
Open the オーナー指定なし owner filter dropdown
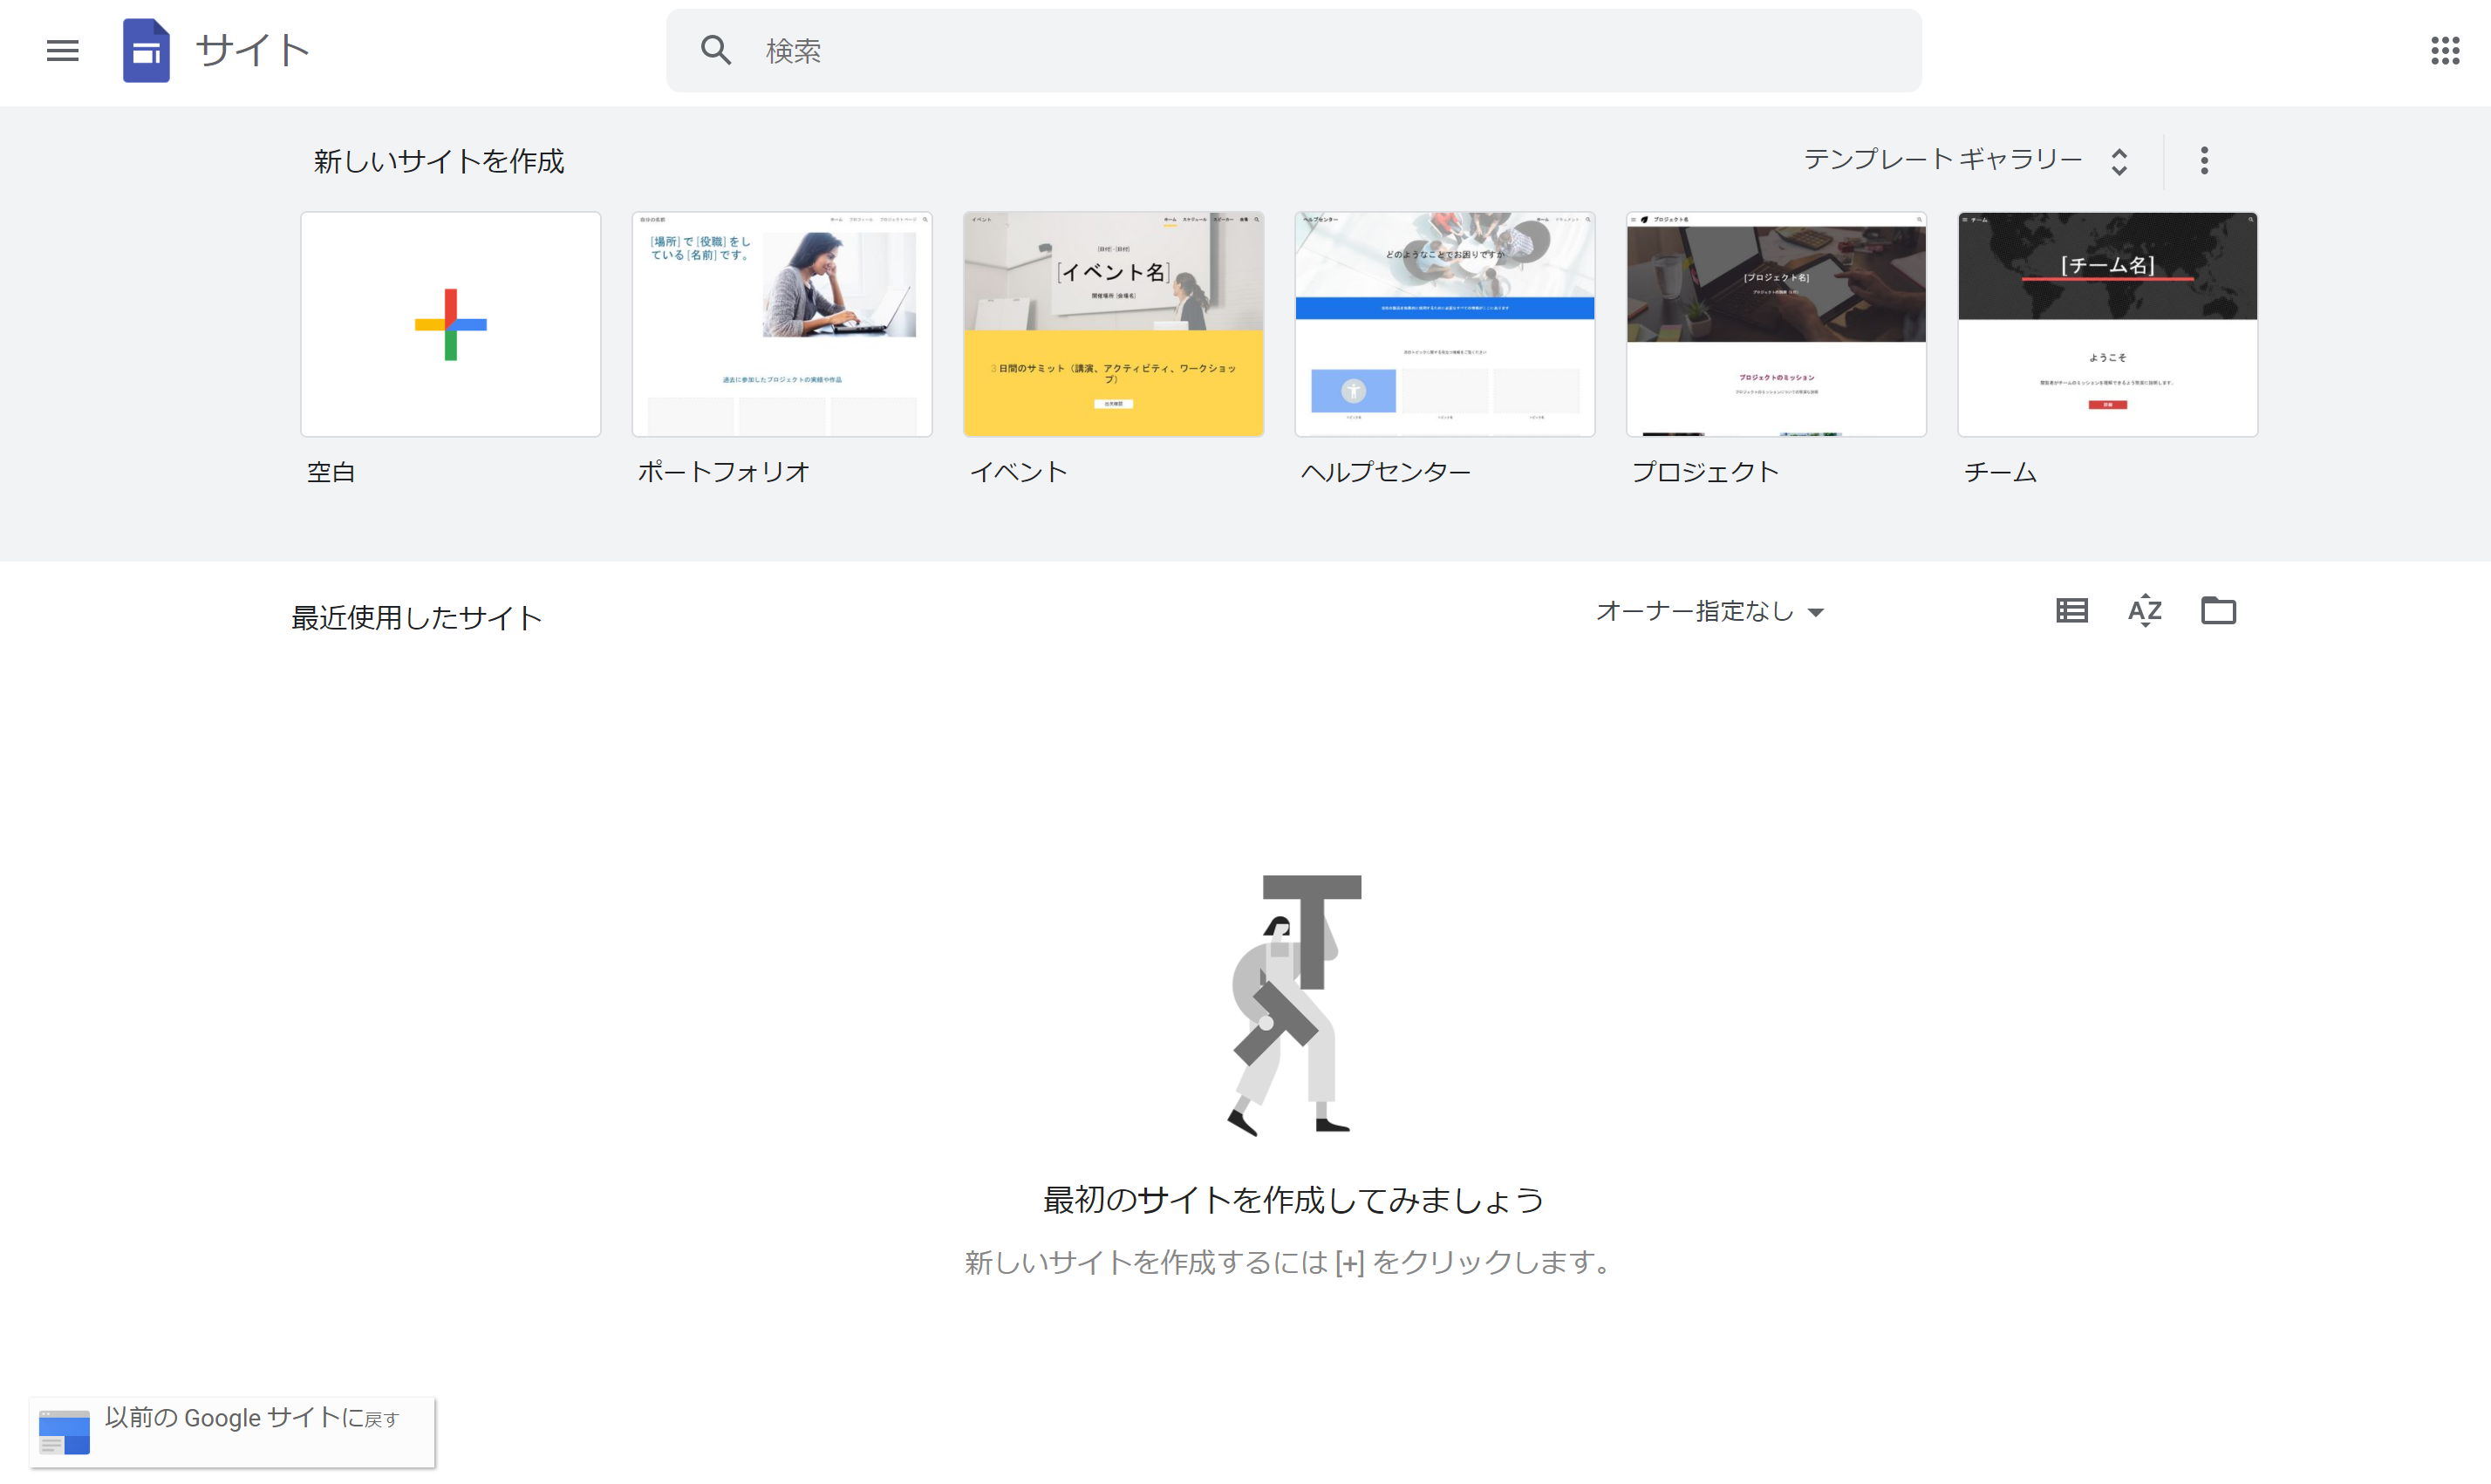click(x=1709, y=611)
